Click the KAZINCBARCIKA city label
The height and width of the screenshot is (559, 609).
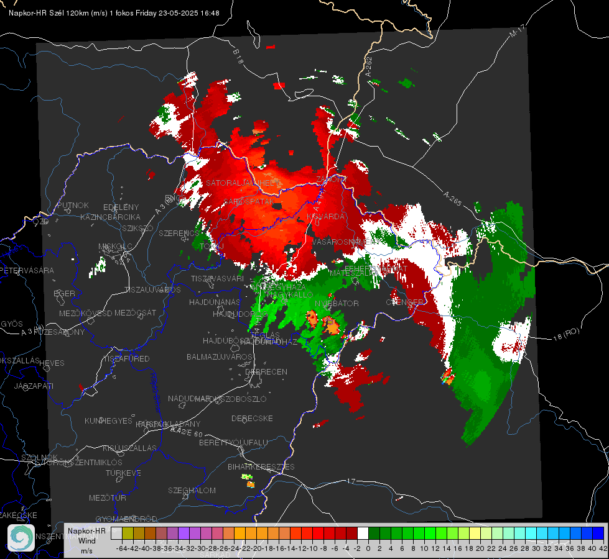point(110,217)
